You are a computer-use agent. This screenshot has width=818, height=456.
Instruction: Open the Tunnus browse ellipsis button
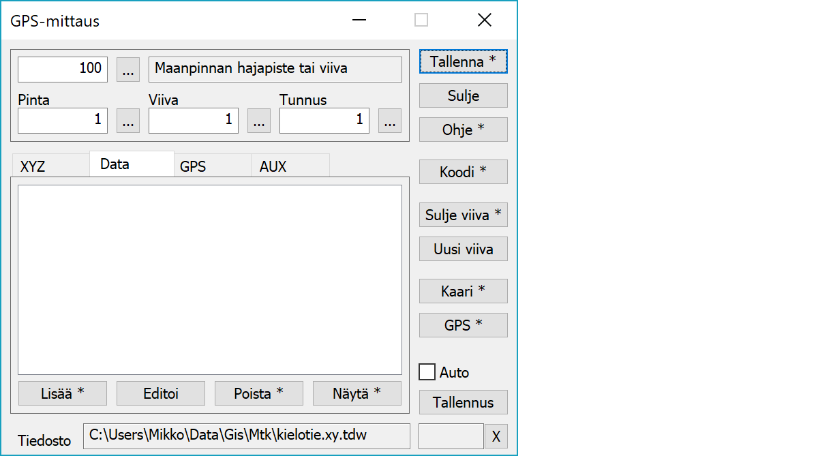coord(389,121)
